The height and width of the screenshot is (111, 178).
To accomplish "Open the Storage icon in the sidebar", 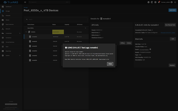I will tap(3, 11).
